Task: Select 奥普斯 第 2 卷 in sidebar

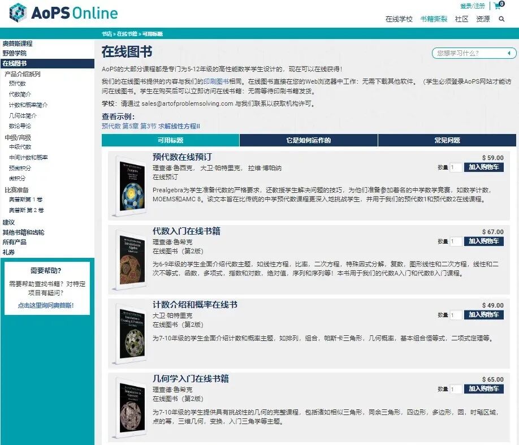Action: 26,210
